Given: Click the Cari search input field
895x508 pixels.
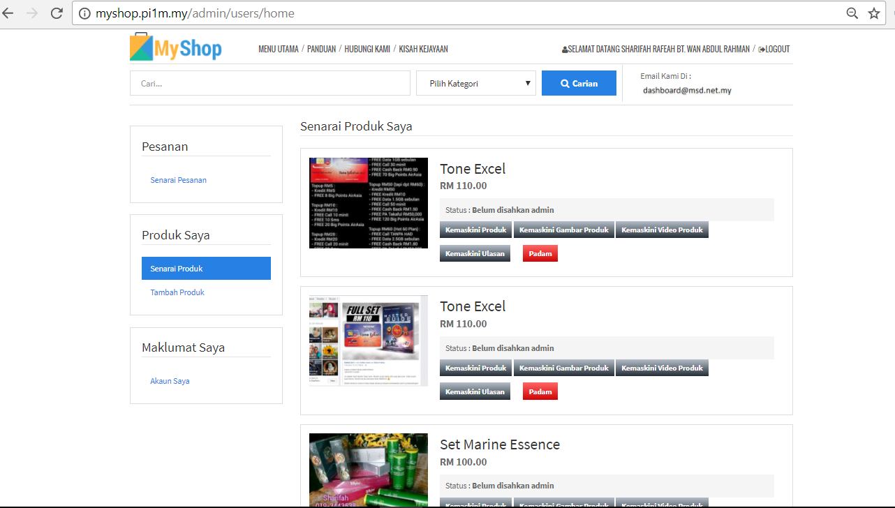Looking at the screenshot, I should point(269,83).
